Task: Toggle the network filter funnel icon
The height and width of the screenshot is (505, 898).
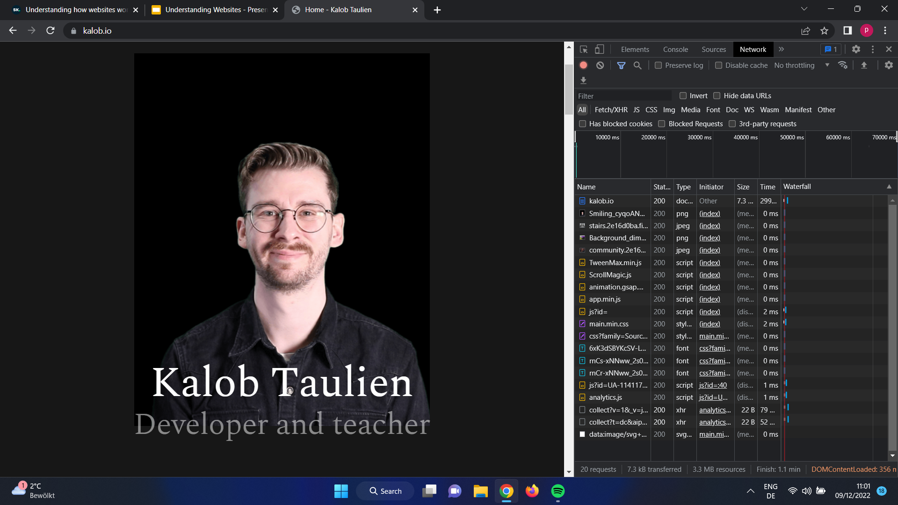Action: coord(621,65)
